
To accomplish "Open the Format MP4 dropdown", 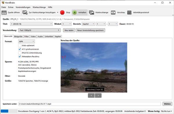I will (x=26, y=41).
